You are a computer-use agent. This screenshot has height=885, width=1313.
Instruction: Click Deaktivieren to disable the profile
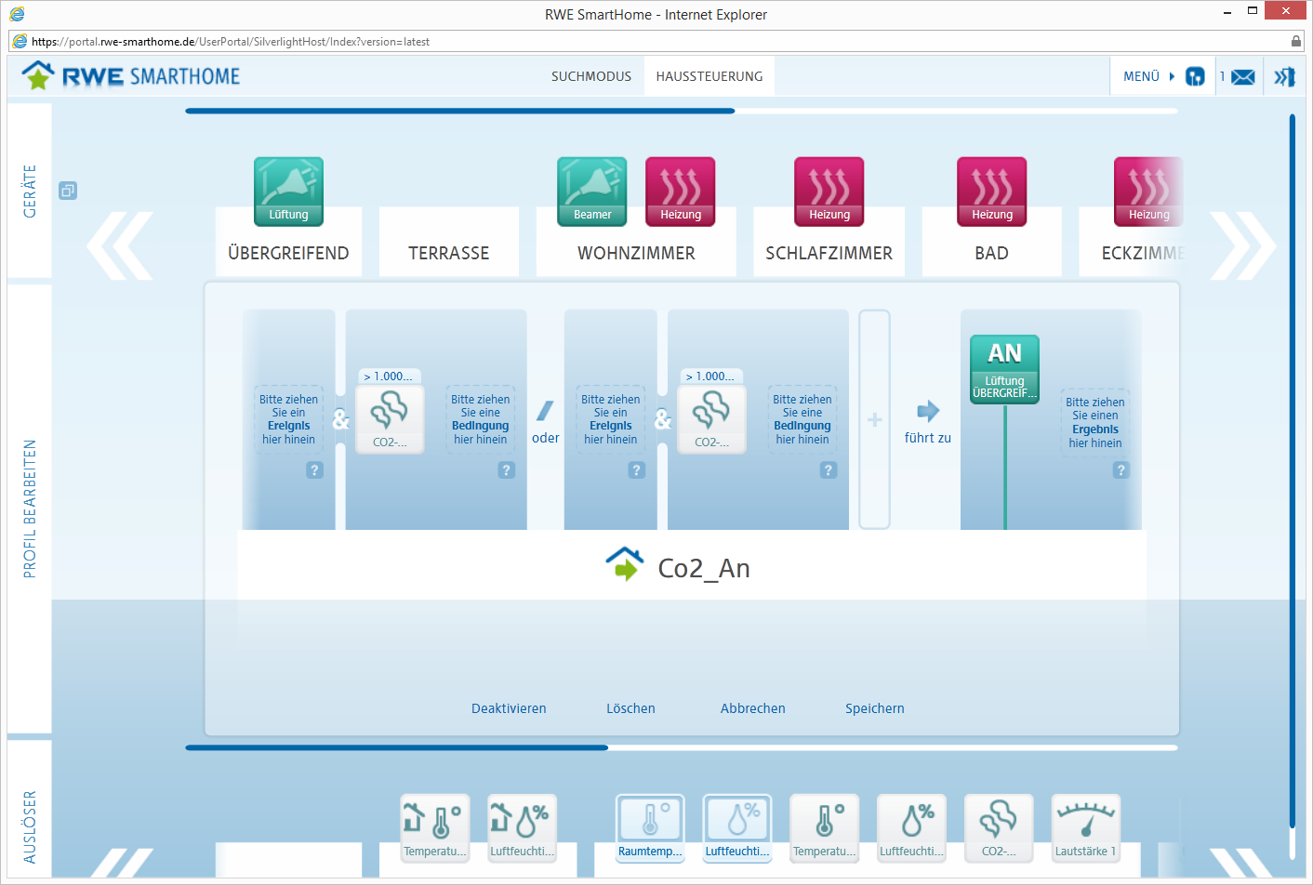509,708
